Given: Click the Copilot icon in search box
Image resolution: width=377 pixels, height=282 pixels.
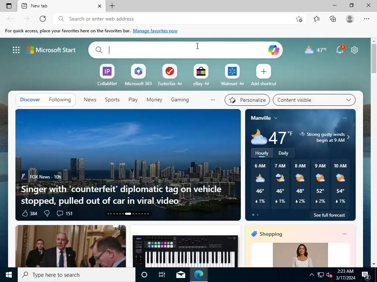Looking at the screenshot, I should point(274,50).
